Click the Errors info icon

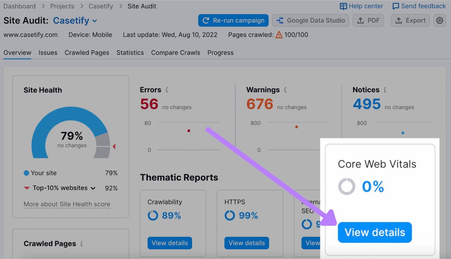(167, 90)
